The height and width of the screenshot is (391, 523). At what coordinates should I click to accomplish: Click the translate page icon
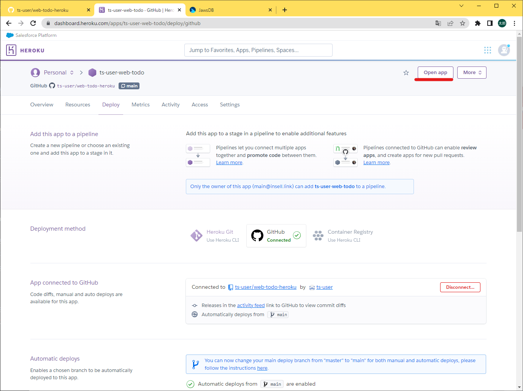click(438, 23)
